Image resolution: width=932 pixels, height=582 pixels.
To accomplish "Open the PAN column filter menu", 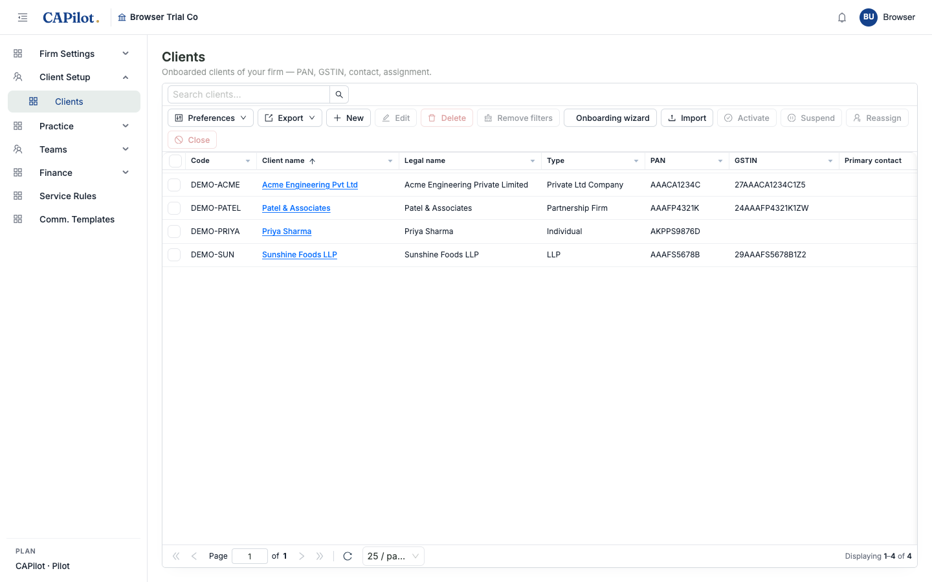I will (x=720, y=161).
